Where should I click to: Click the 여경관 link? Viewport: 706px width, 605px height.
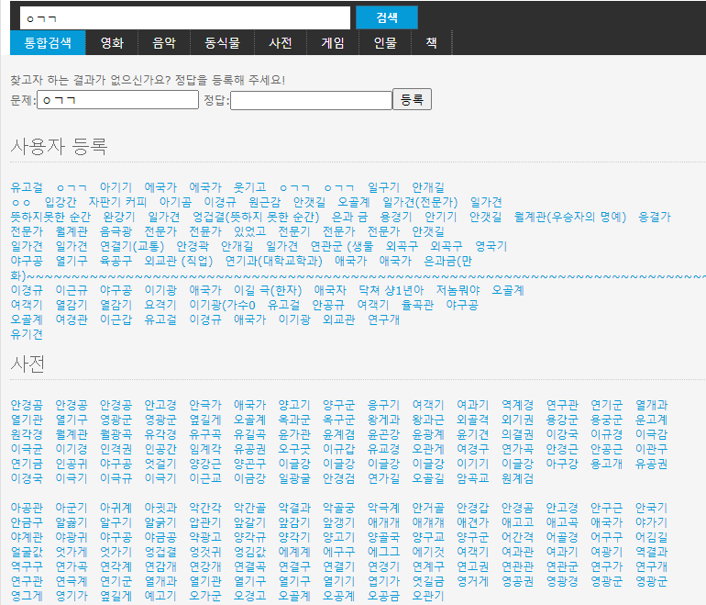coord(72,319)
